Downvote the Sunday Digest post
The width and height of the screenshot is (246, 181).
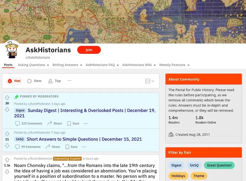pyautogui.click(x=7, y=110)
